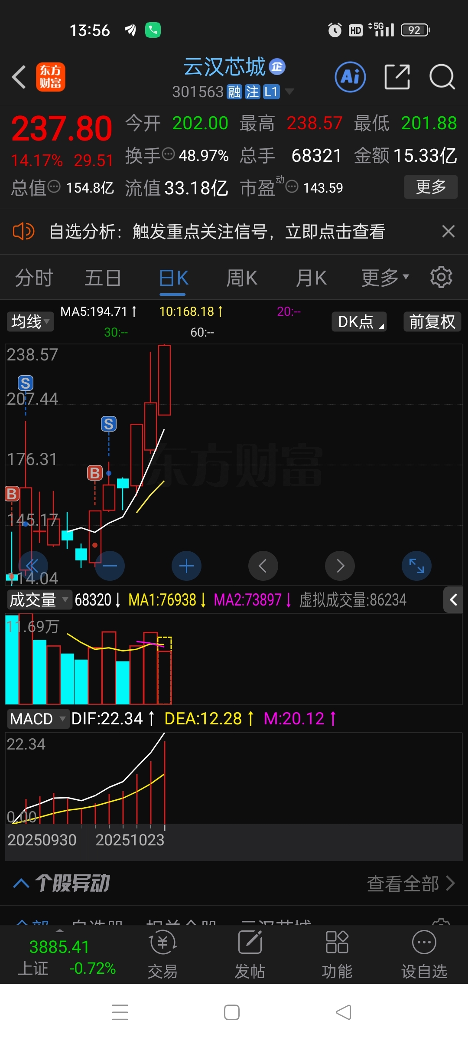The height and width of the screenshot is (1041, 468).
Task: Tap Android home square button
Action: click(x=232, y=1012)
